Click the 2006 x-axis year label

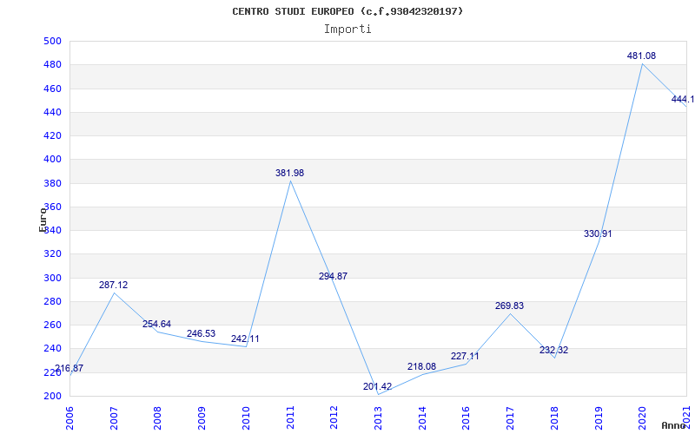[x=69, y=418]
